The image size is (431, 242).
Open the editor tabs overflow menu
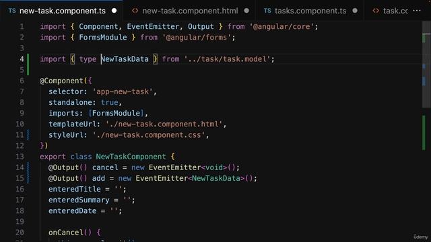point(417,11)
